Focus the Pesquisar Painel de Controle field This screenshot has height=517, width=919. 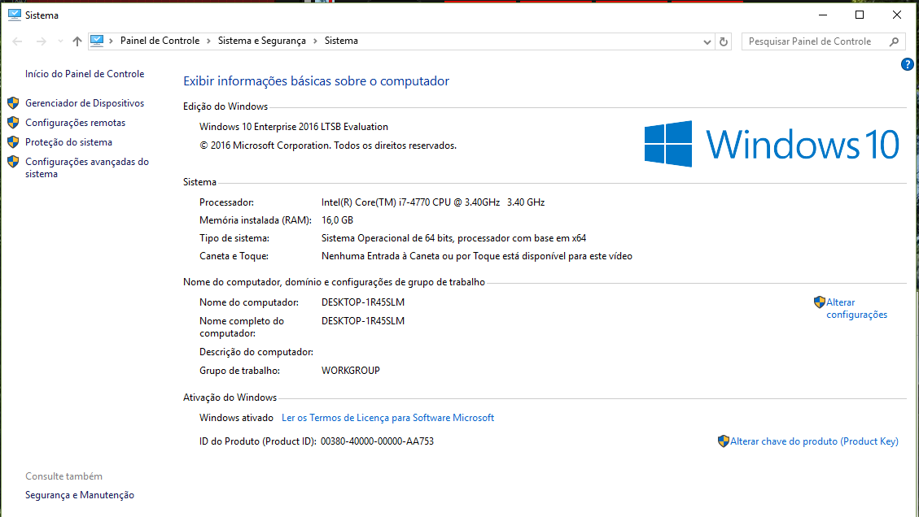tap(823, 41)
